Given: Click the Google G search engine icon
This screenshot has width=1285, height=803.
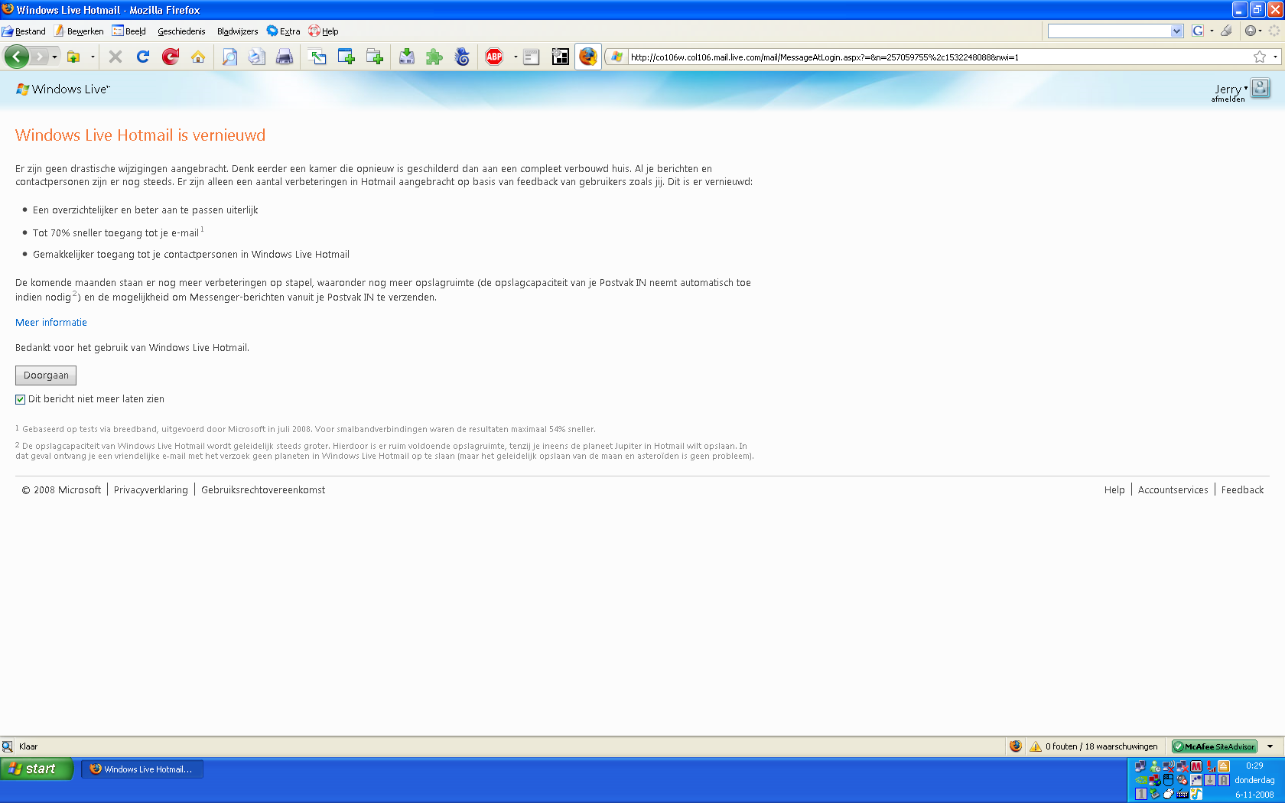Looking at the screenshot, I should [x=1198, y=31].
